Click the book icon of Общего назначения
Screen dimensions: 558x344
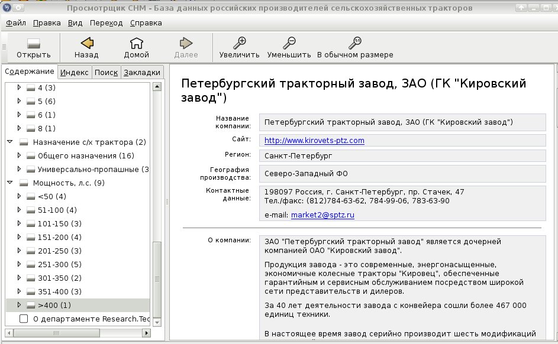pos(31,155)
